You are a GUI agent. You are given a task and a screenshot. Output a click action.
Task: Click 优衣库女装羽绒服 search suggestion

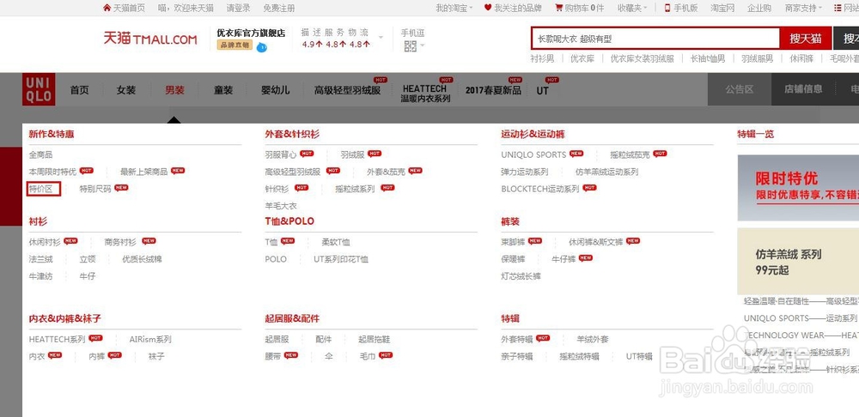tap(642, 58)
